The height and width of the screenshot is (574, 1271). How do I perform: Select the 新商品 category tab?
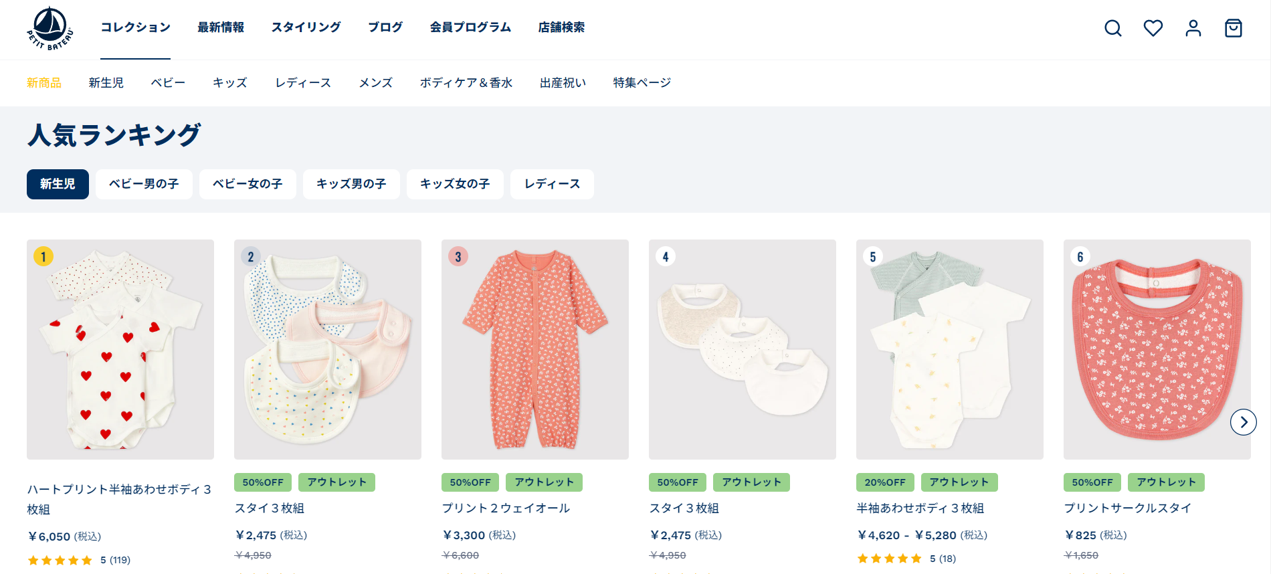click(44, 83)
